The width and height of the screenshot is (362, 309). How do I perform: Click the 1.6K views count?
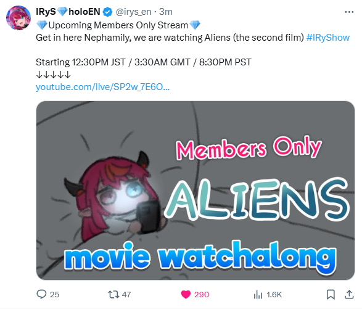(x=274, y=295)
